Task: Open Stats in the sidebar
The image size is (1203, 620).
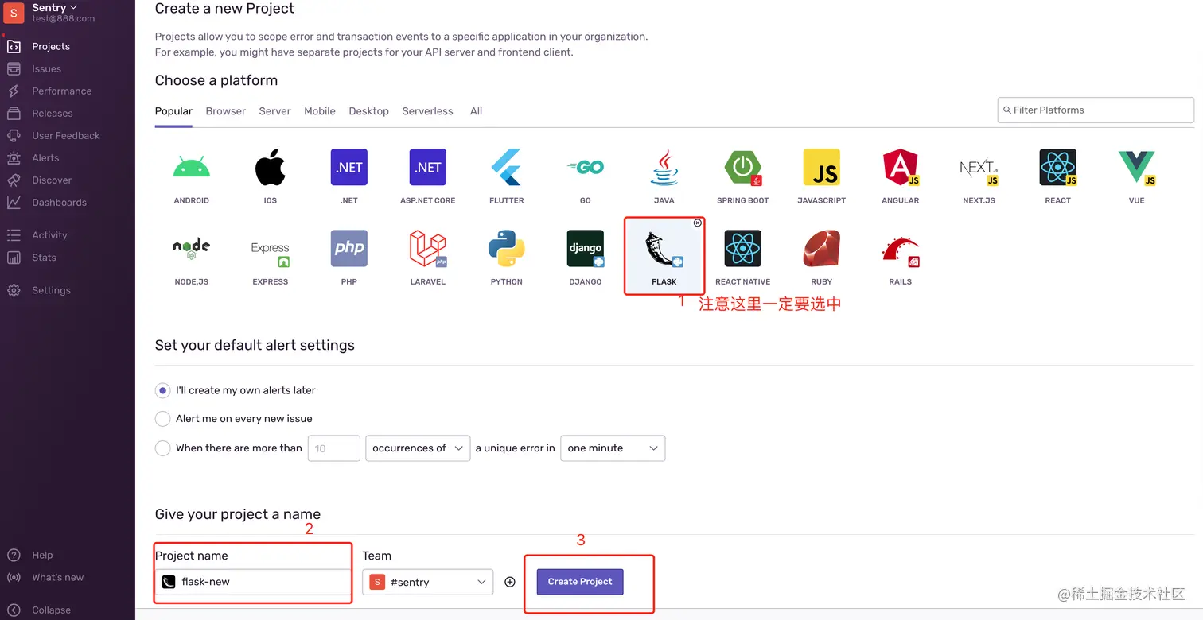Action: [44, 258]
